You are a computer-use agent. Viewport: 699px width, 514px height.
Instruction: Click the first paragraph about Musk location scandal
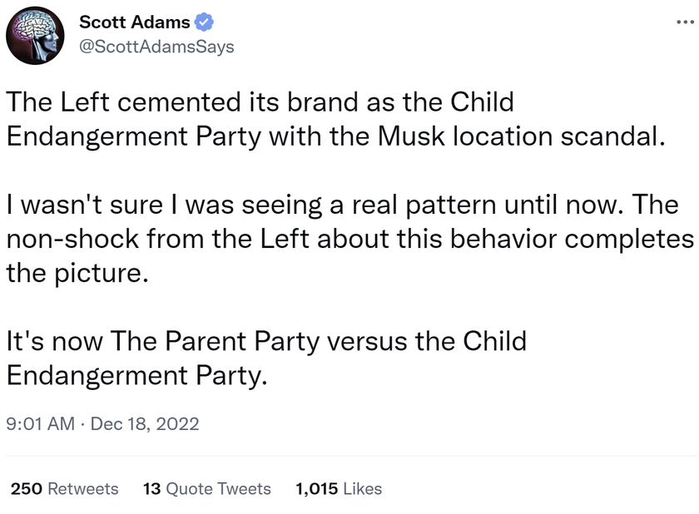point(335,119)
